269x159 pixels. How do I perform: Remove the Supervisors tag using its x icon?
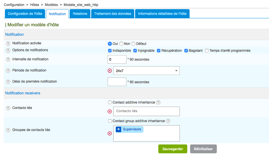pos(118,129)
